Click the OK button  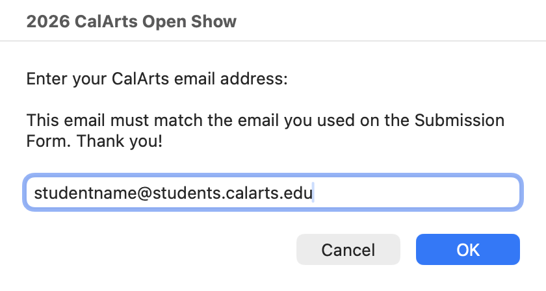(467, 249)
